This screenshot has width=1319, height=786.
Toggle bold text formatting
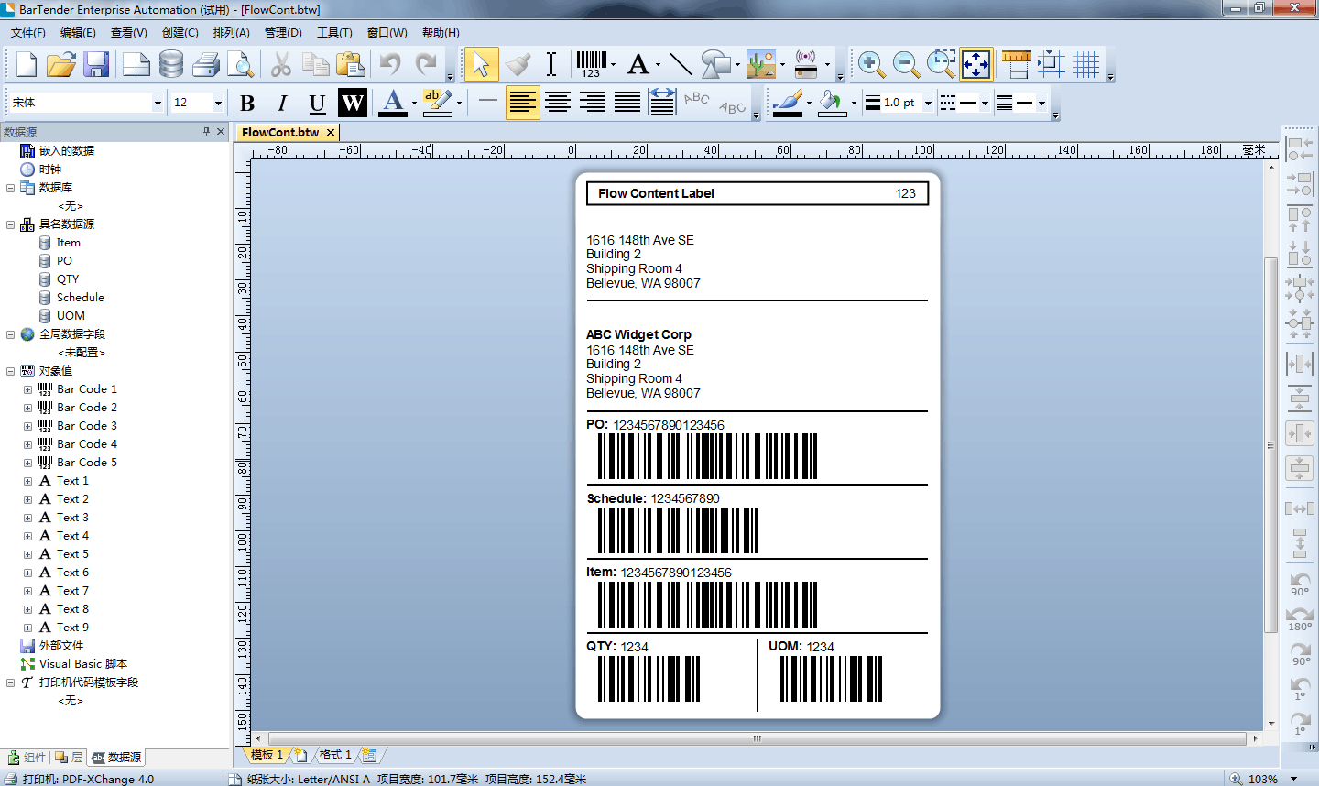click(247, 103)
